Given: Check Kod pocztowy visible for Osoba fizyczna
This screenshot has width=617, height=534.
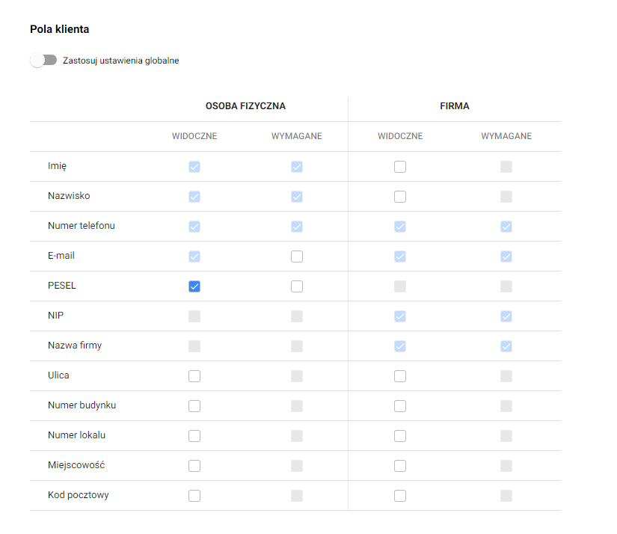Looking at the screenshot, I should pos(194,495).
